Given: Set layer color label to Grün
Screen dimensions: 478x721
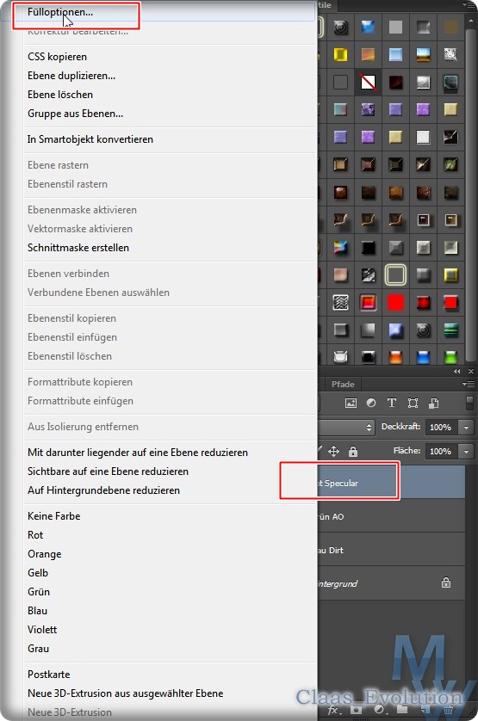Looking at the screenshot, I should (39, 592).
